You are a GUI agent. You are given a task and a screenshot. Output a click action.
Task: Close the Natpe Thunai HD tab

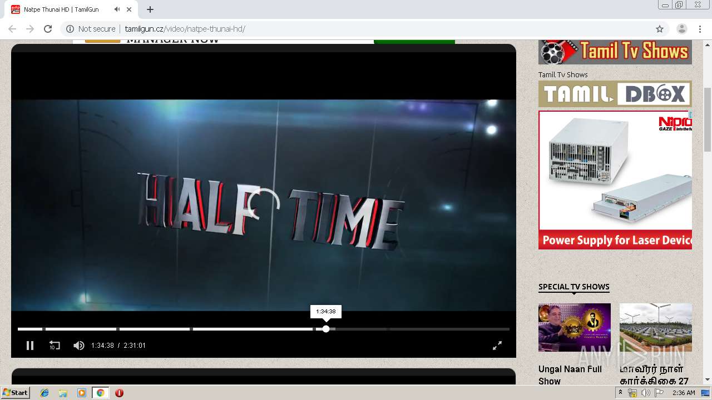click(x=129, y=9)
